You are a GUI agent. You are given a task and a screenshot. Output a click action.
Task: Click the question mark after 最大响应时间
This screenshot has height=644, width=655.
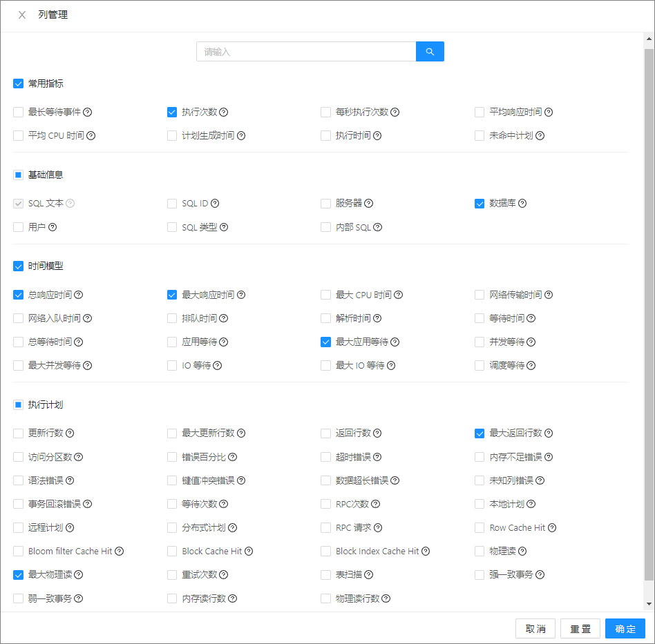point(241,295)
